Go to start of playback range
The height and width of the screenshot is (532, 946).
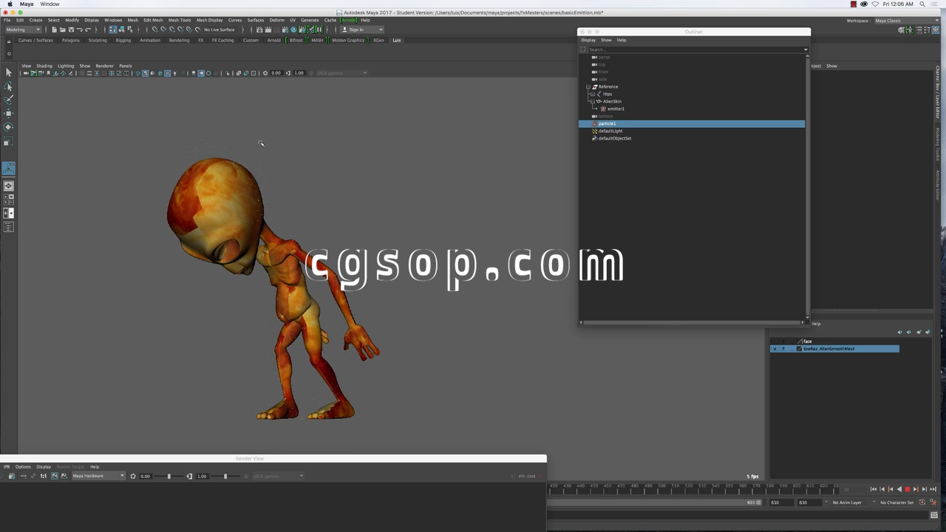click(x=874, y=489)
